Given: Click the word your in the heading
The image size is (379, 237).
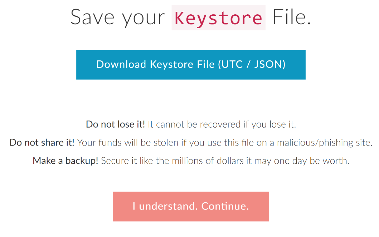Looking at the screenshot, I should pyautogui.click(x=144, y=18).
